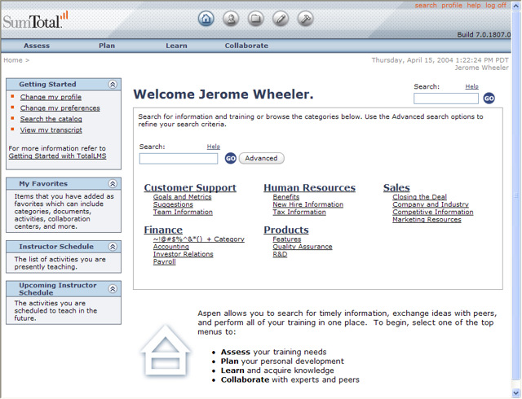Image resolution: width=522 pixels, height=399 pixels.
Task: Click Search the catalog link
Action: (51, 119)
